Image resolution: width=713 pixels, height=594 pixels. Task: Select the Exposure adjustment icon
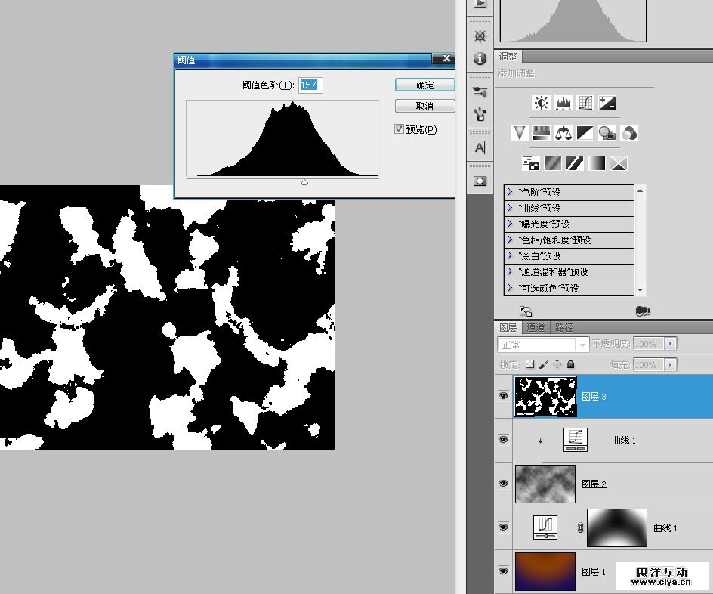tap(607, 103)
